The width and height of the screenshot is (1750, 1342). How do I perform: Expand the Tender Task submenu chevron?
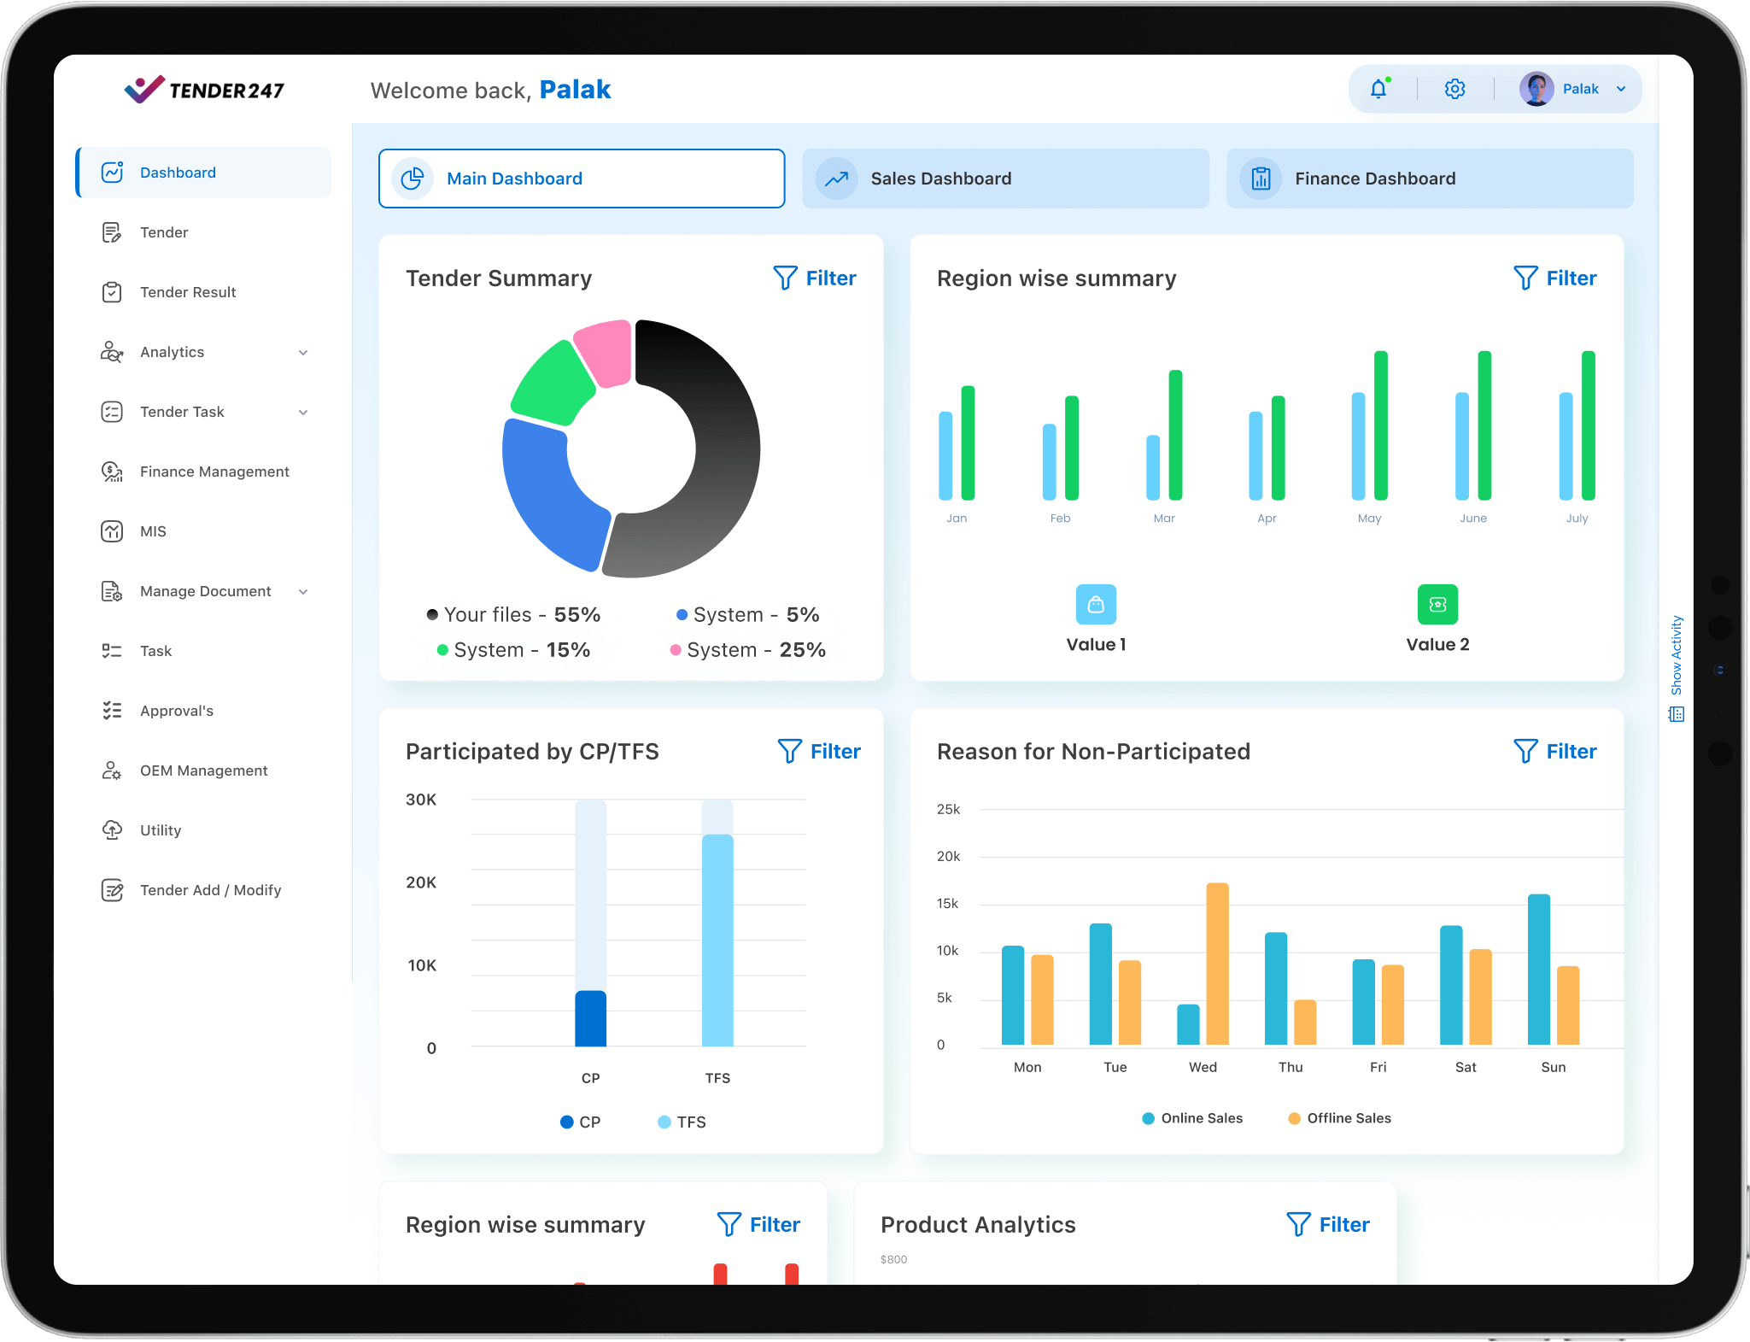pyautogui.click(x=303, y=413)
